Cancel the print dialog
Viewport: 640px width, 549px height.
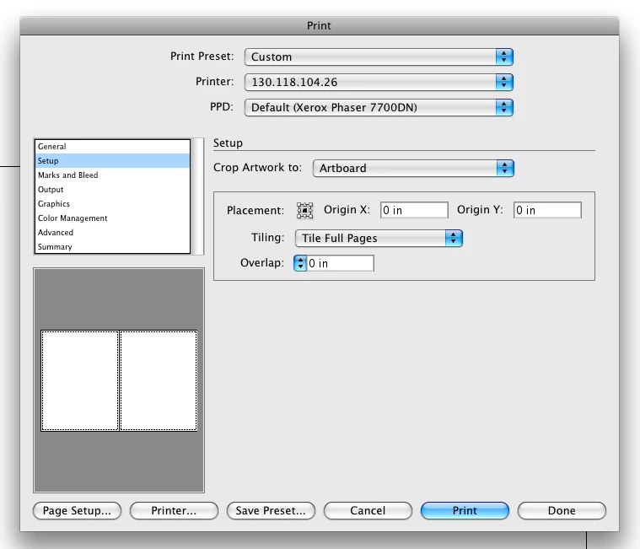click(x=368, y=511)
